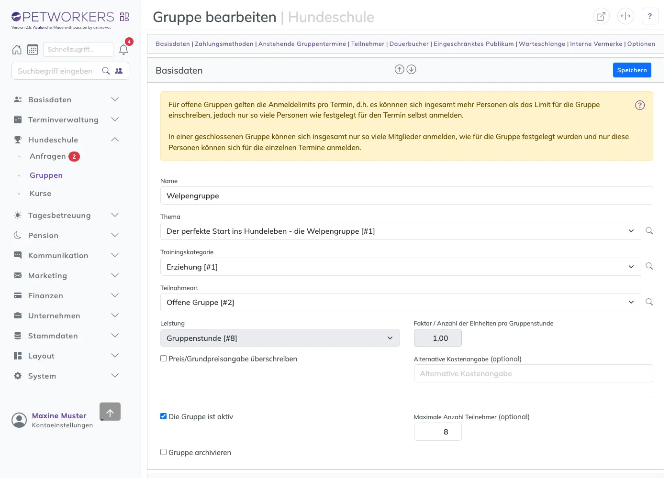Click the help icon in the yellow info box
Image resolution: width=670 pixels, height=478 pixels.
(640, 105)
